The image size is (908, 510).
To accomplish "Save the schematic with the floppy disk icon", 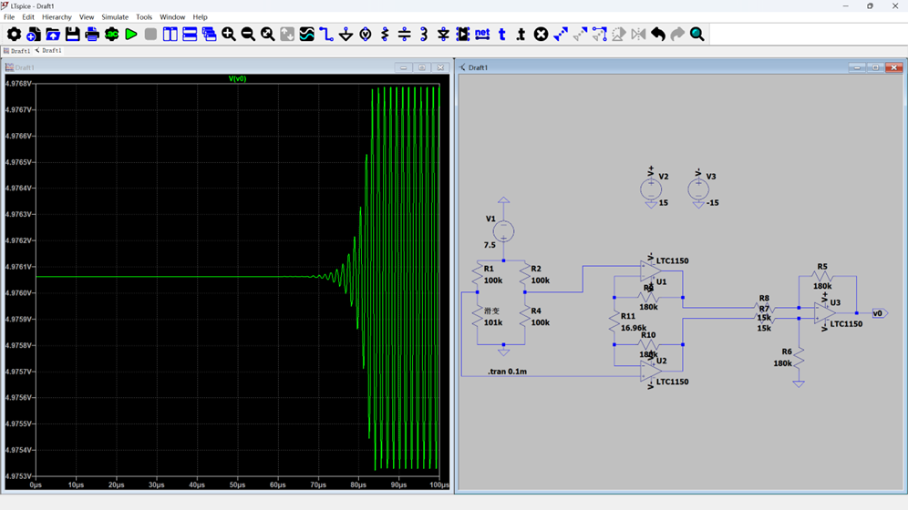I will click(72, 34).
